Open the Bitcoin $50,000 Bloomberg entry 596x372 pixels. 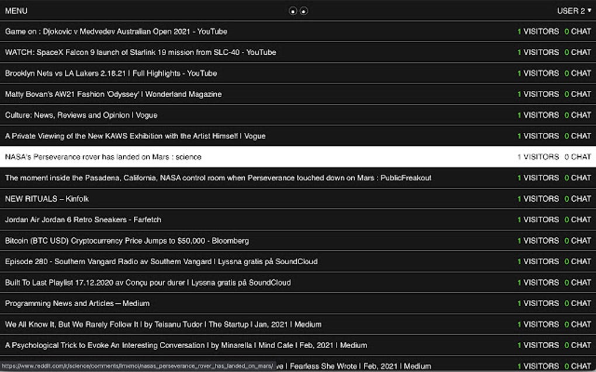(x=126, y=241)
